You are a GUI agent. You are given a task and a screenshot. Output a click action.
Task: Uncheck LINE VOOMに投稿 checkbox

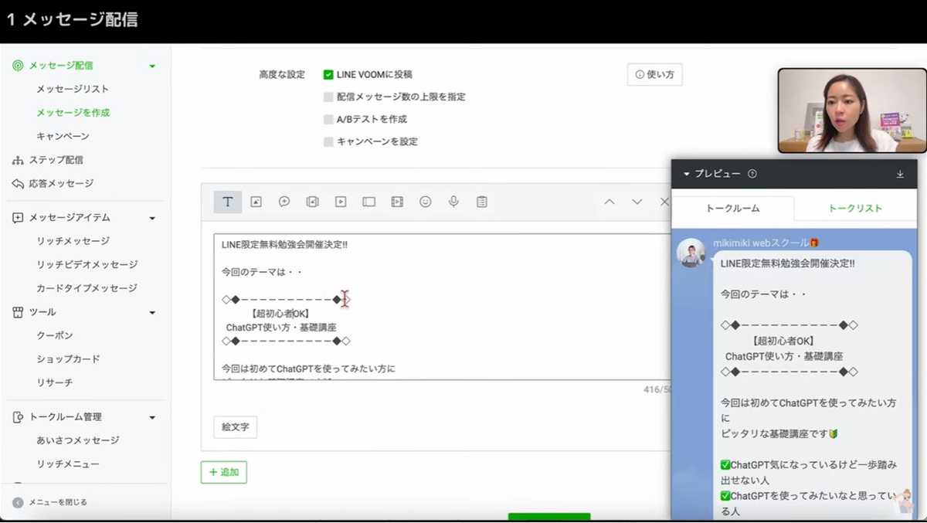[328, 75]
